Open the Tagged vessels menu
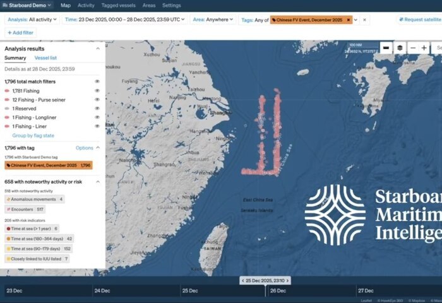This screenshot has width=442, height=303. pos(118,5)
